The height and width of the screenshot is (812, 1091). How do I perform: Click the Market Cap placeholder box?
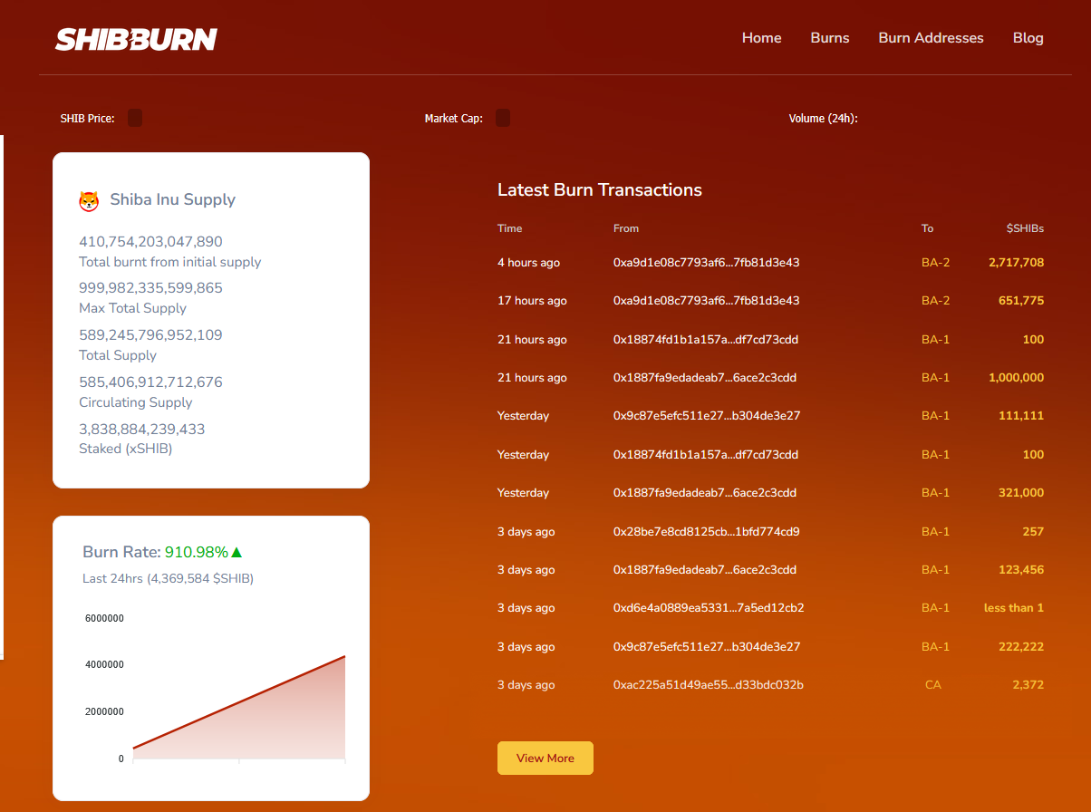(x=503, y=118)
